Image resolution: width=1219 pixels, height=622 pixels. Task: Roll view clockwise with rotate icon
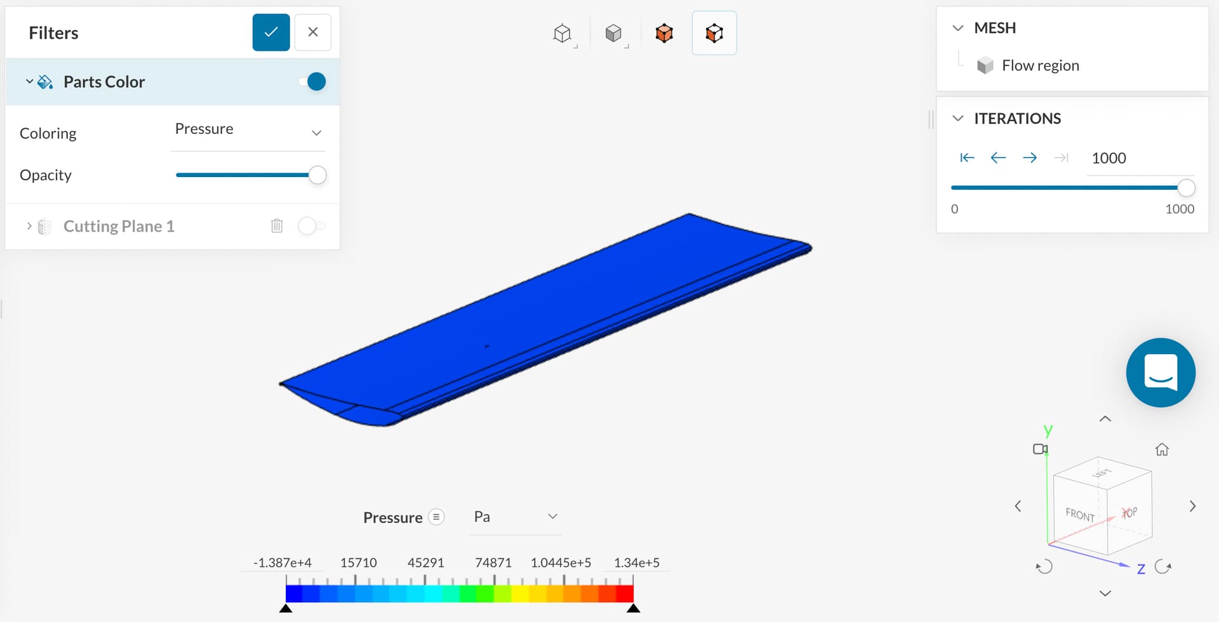point(1162,566)
